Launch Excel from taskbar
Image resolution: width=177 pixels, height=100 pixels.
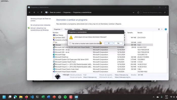coord(43,97)
